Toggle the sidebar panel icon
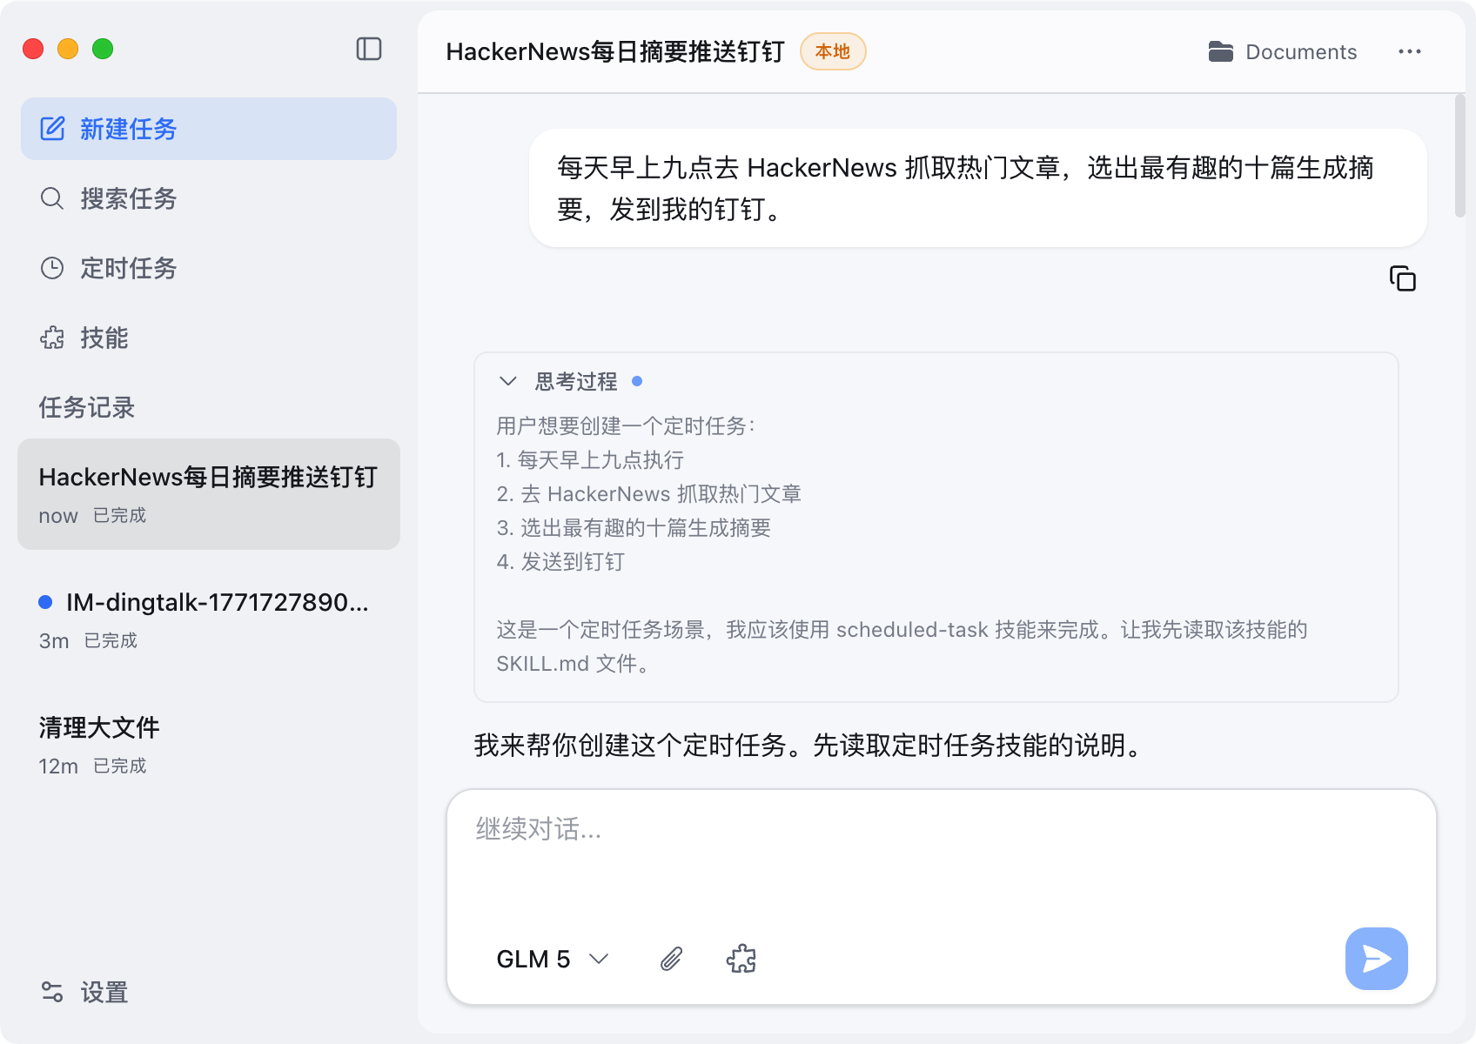Image resolution: width=1476 pixels, height=1044 pixels. (369, 49)
